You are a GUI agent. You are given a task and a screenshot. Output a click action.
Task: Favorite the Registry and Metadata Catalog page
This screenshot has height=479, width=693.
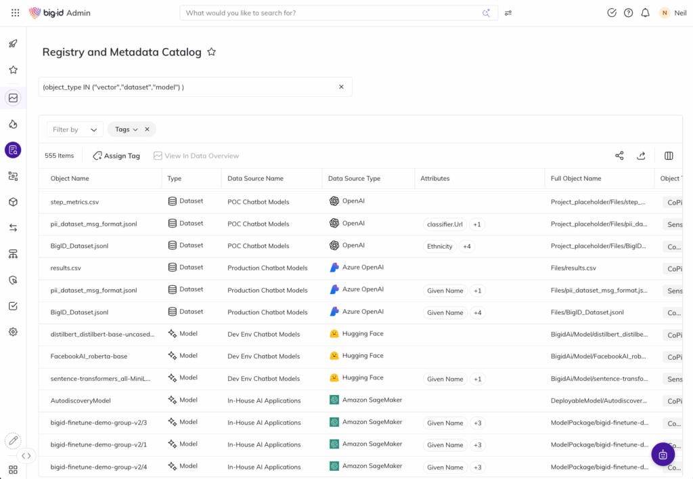click(x=211, y=52)
